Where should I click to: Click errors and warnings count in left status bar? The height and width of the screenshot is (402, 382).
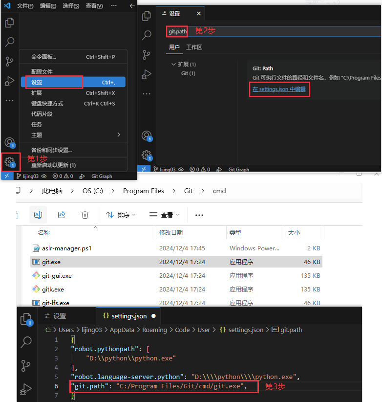(x=63, y=176)
